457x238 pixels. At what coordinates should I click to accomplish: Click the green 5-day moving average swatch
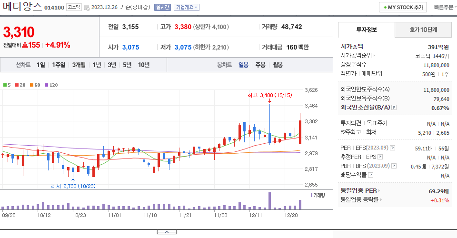point(5,85)
